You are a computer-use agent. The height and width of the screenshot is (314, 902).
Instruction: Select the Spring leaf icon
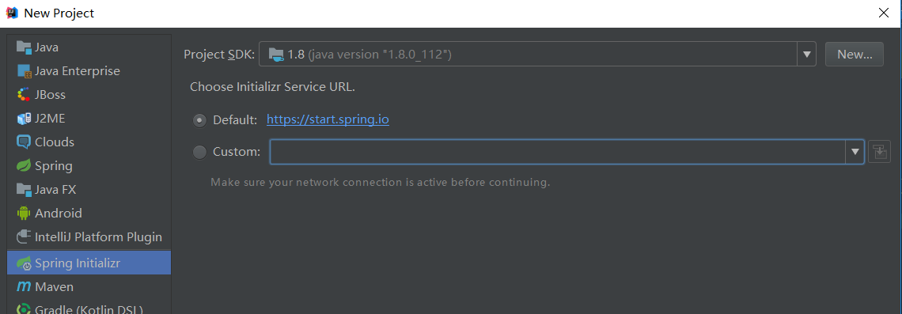24,166
